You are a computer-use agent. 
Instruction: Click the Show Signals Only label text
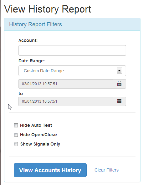click(x=40, y=144)
